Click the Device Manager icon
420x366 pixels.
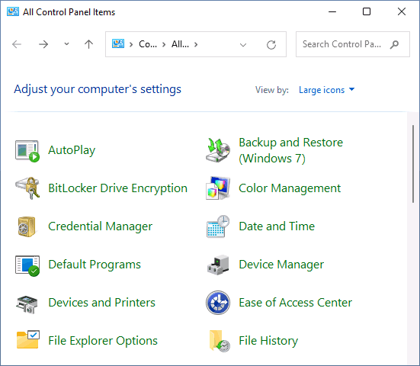(x=218, y=265)
